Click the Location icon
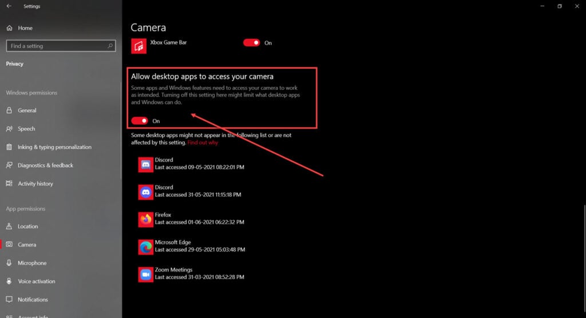The width and height of the screenshot is (586, 318). pos(9,226)
